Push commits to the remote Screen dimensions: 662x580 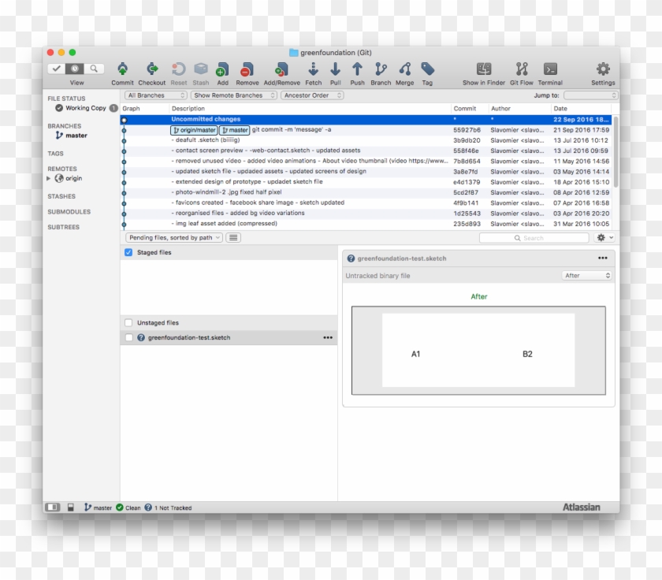pyautogui.click(x=356, y=71)
